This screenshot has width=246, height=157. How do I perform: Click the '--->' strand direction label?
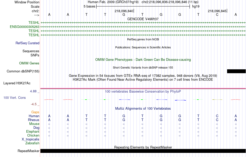pyautogui.click(x=37, y=15)
